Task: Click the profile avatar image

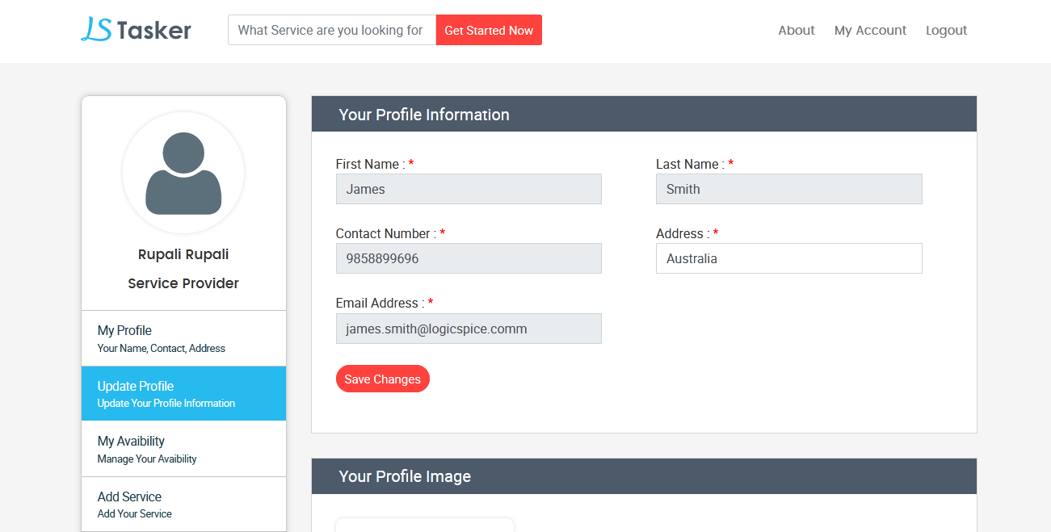Action: (183, 173)
